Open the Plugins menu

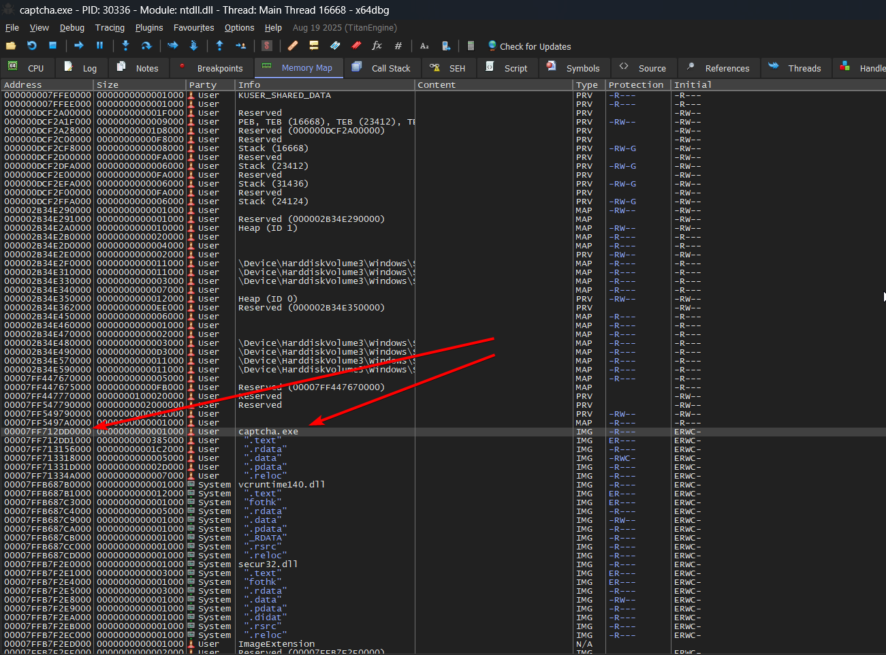[148, 28]
